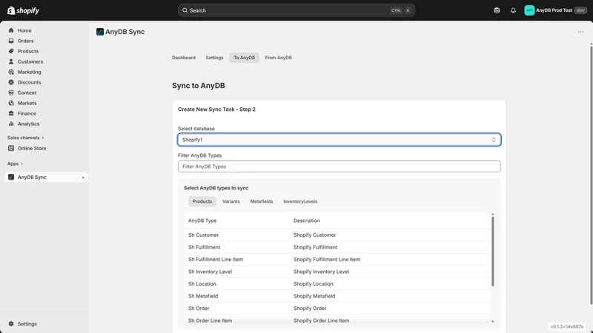Click the Analytics bar chart icon
The width and height of the screenshot is (593, 333).
click(x=11, y=124)
